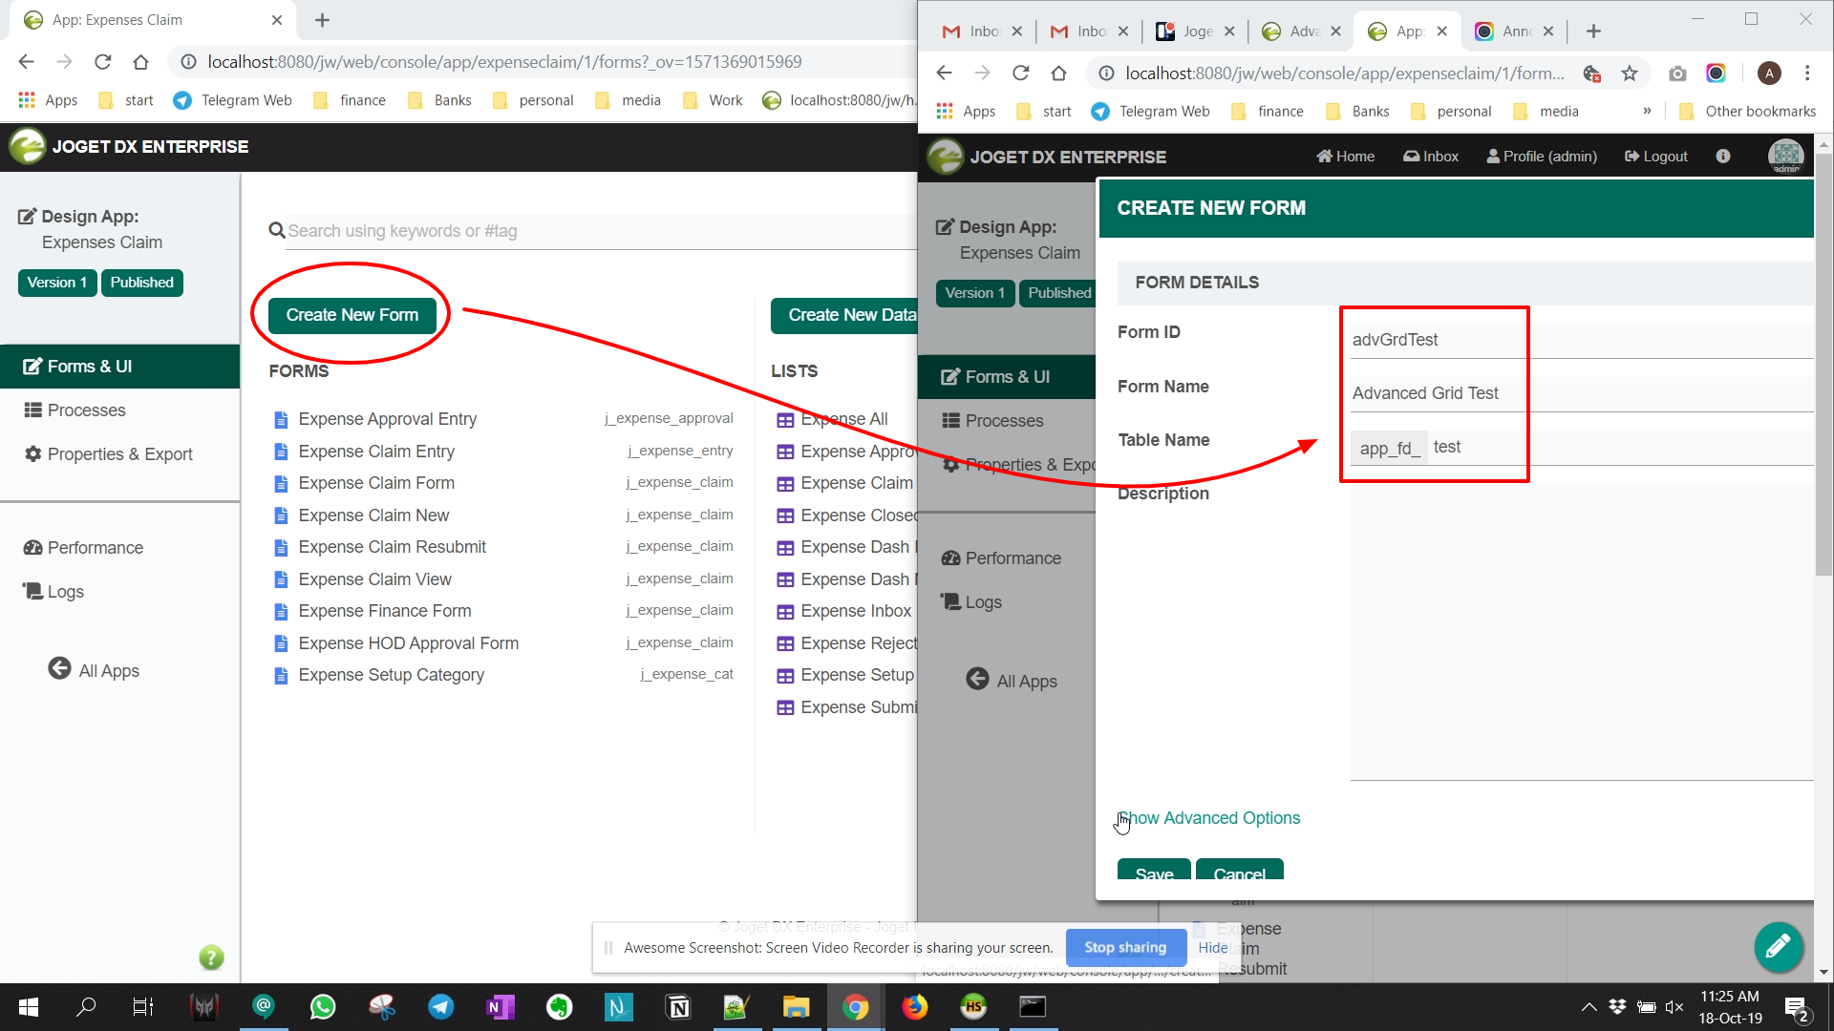Click the admin avatar icon in header

pos(1785,156)
